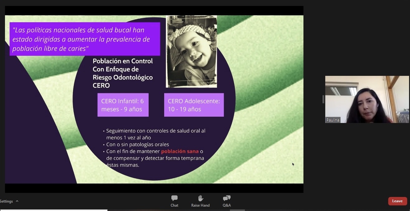Select the CERO Adolescente box

194,105
